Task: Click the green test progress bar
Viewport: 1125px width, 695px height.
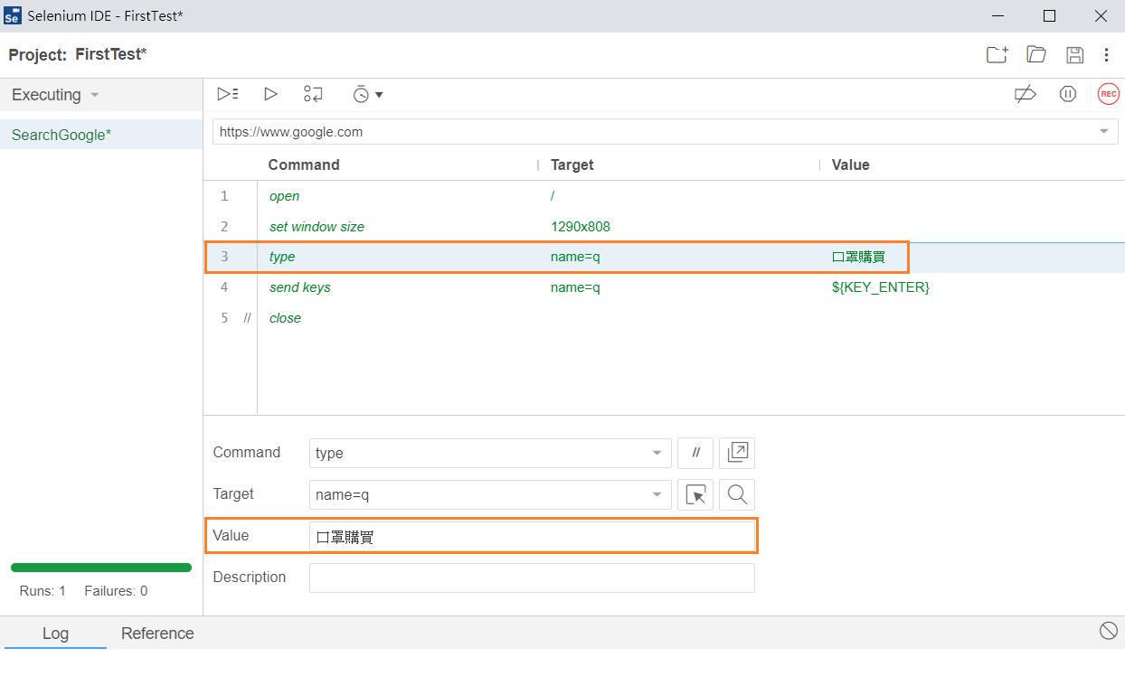Action: click(101, 568)
